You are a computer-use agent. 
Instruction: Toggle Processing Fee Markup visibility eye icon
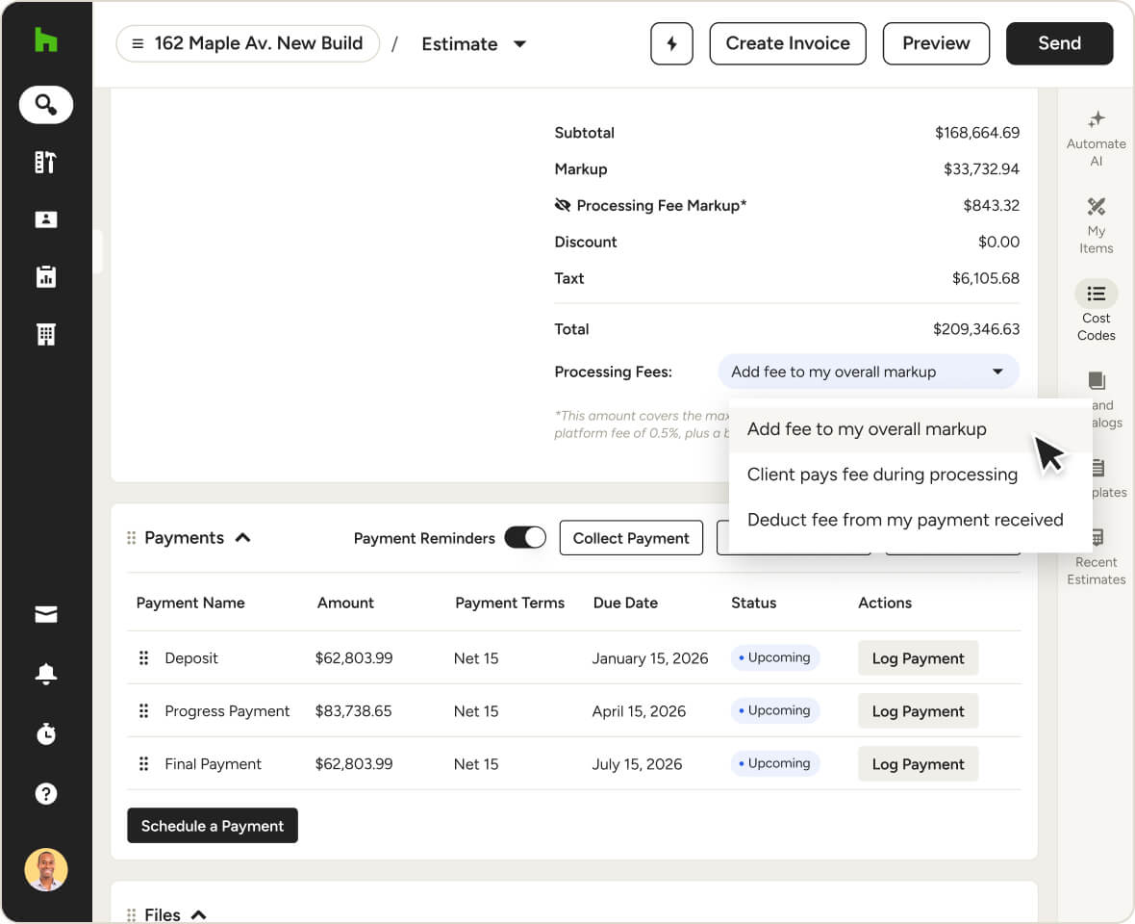point(563,205)
